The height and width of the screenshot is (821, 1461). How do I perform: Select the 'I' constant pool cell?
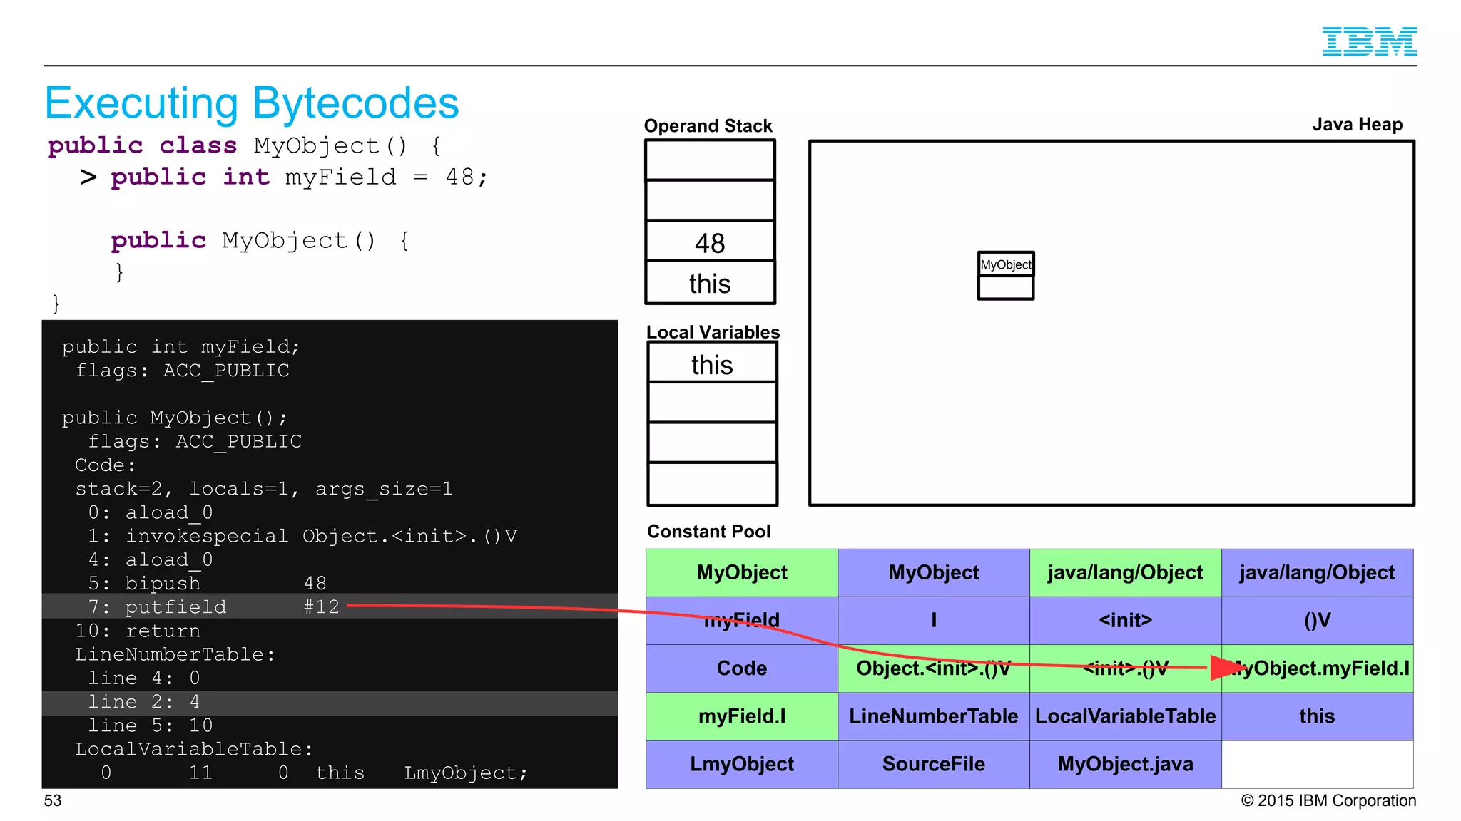[x=934, y=621]
